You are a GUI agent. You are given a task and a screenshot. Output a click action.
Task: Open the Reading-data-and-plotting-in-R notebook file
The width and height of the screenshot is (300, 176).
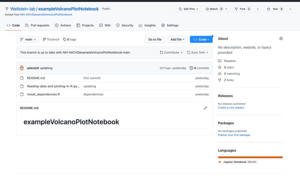pos(53,86)
